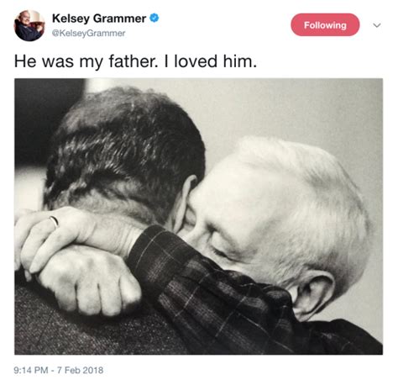Open Kelsey Grammer's profile avatar
The image size is (398, 380).
29,25
